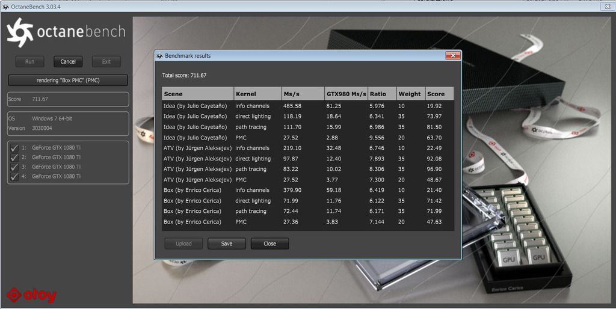Save the benchmark results
This screenshot has height=309, width=616.
coord(227,243)
